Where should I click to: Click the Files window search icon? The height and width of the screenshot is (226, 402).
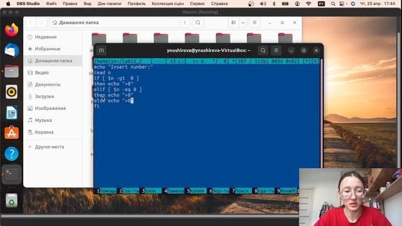(x=198, y=23)
